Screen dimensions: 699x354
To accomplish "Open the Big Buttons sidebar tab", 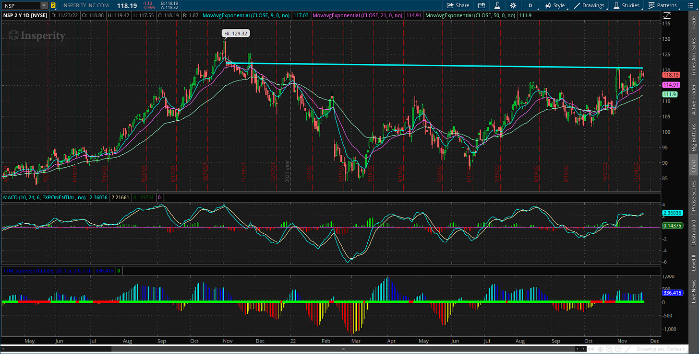I will tap(694, 137).
